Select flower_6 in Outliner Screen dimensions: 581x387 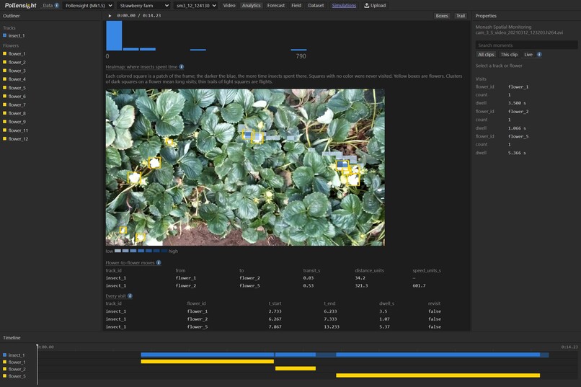click(x=17, y=97)
